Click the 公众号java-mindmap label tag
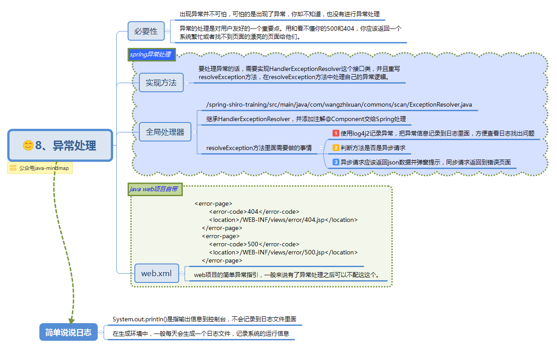 [x=40, y=168]
